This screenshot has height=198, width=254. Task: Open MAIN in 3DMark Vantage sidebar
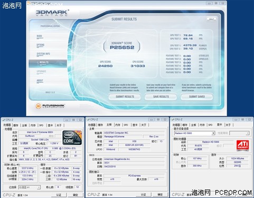(40, 36)
